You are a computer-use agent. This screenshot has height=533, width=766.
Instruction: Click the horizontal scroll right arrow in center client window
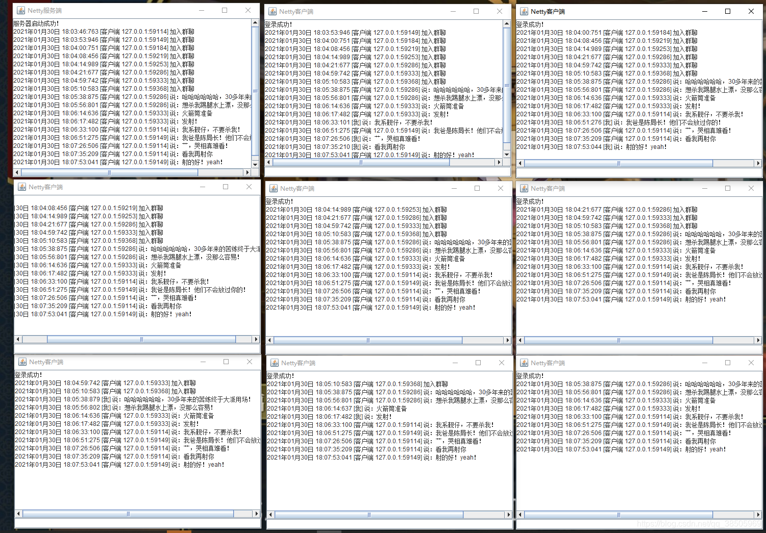[507, 340]
